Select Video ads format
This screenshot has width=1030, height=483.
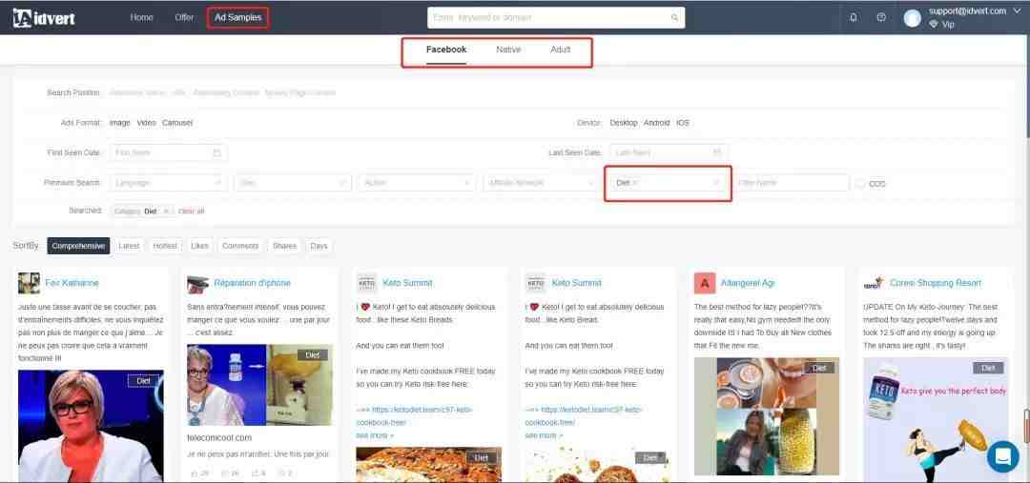tap(147, 123)
